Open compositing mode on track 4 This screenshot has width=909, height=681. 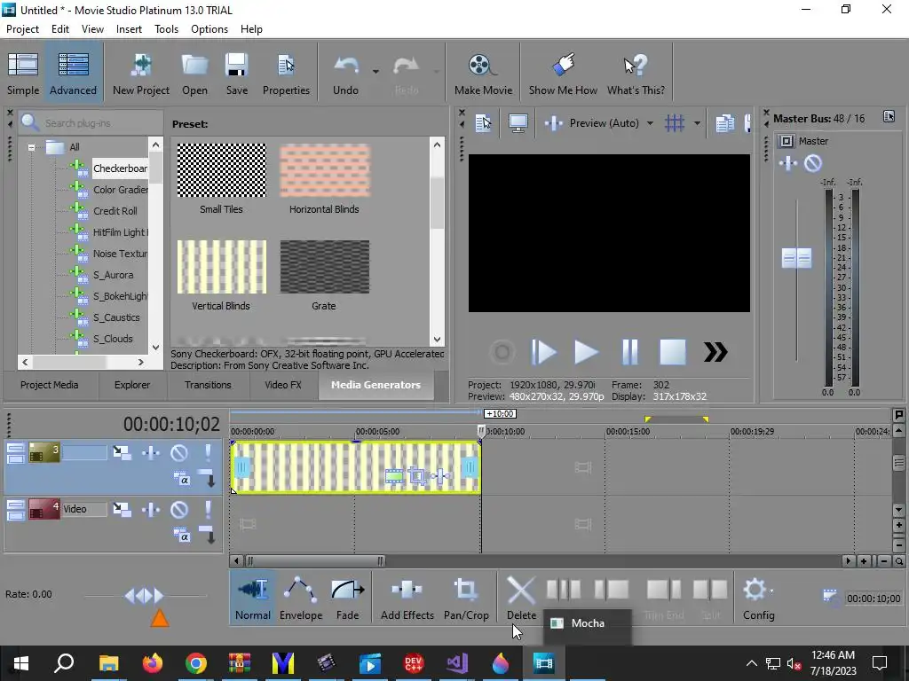(181, 536)
